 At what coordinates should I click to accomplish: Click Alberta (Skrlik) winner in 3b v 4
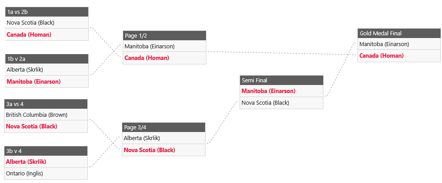(26, 162)
